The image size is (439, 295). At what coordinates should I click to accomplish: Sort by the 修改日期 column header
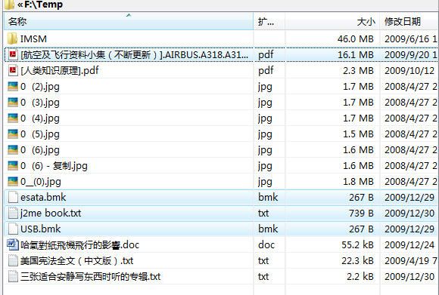coord(409,21)
